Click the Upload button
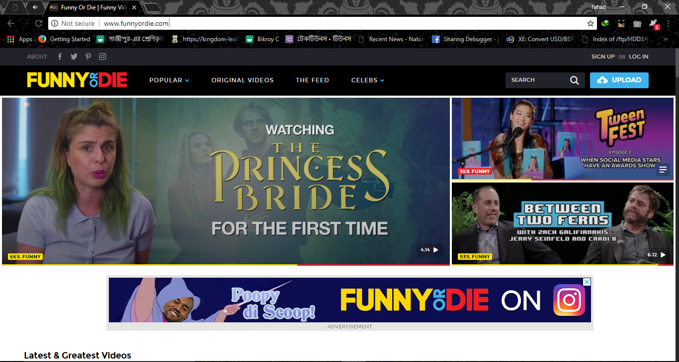Image resolution: width=679 pixels, height=362 pixels. tap(619, 80)
